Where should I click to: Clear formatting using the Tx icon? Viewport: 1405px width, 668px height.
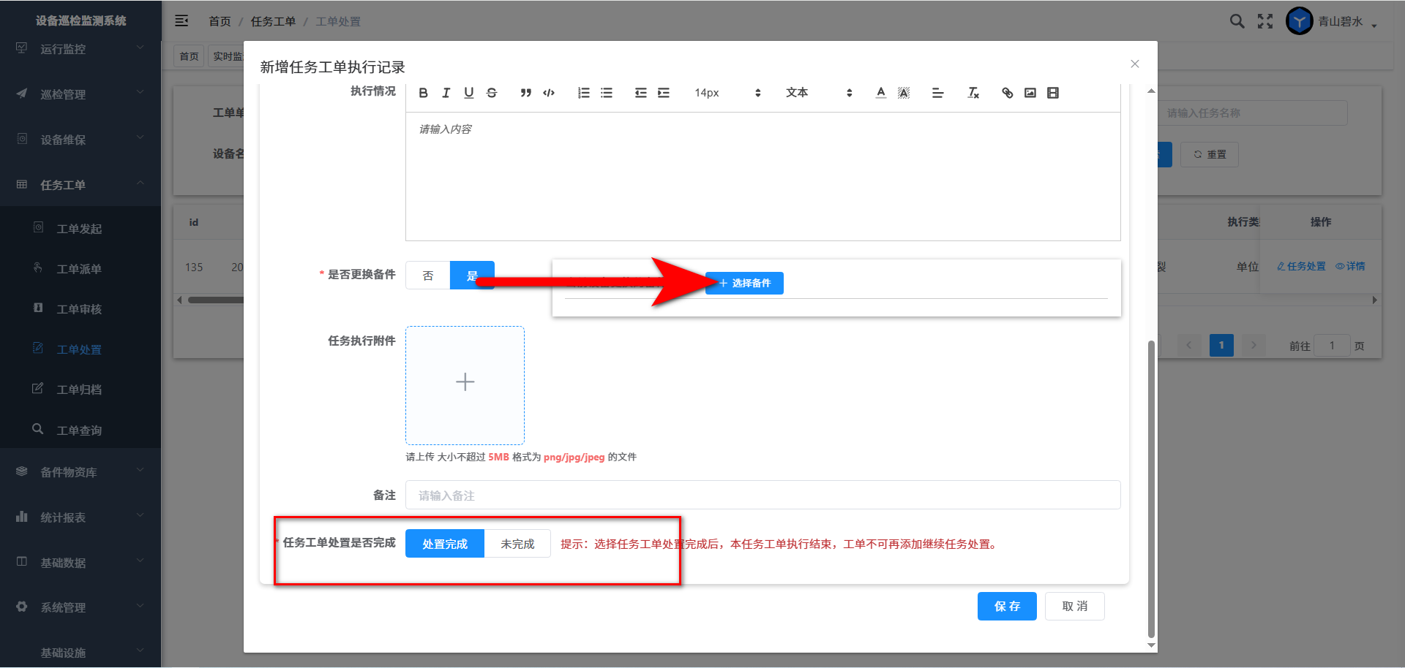pos(973,93)
